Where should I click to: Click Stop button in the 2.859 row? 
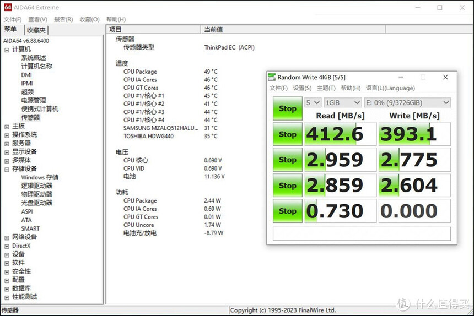288,186
